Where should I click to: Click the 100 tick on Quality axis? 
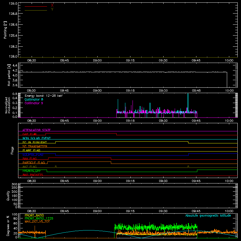tap(14, 200)
